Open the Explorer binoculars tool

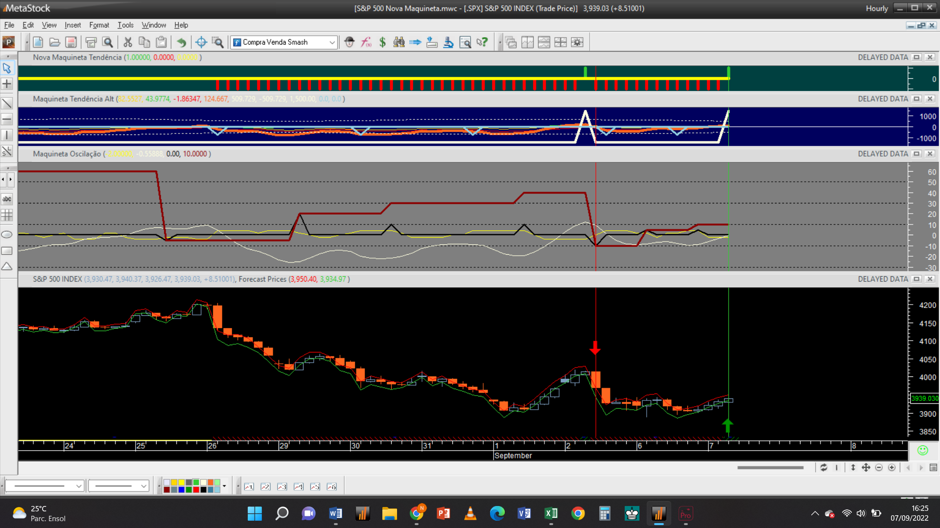tap(399, 43)
